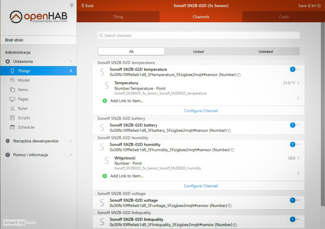Click the Scripts document icon

coord(12,118)
